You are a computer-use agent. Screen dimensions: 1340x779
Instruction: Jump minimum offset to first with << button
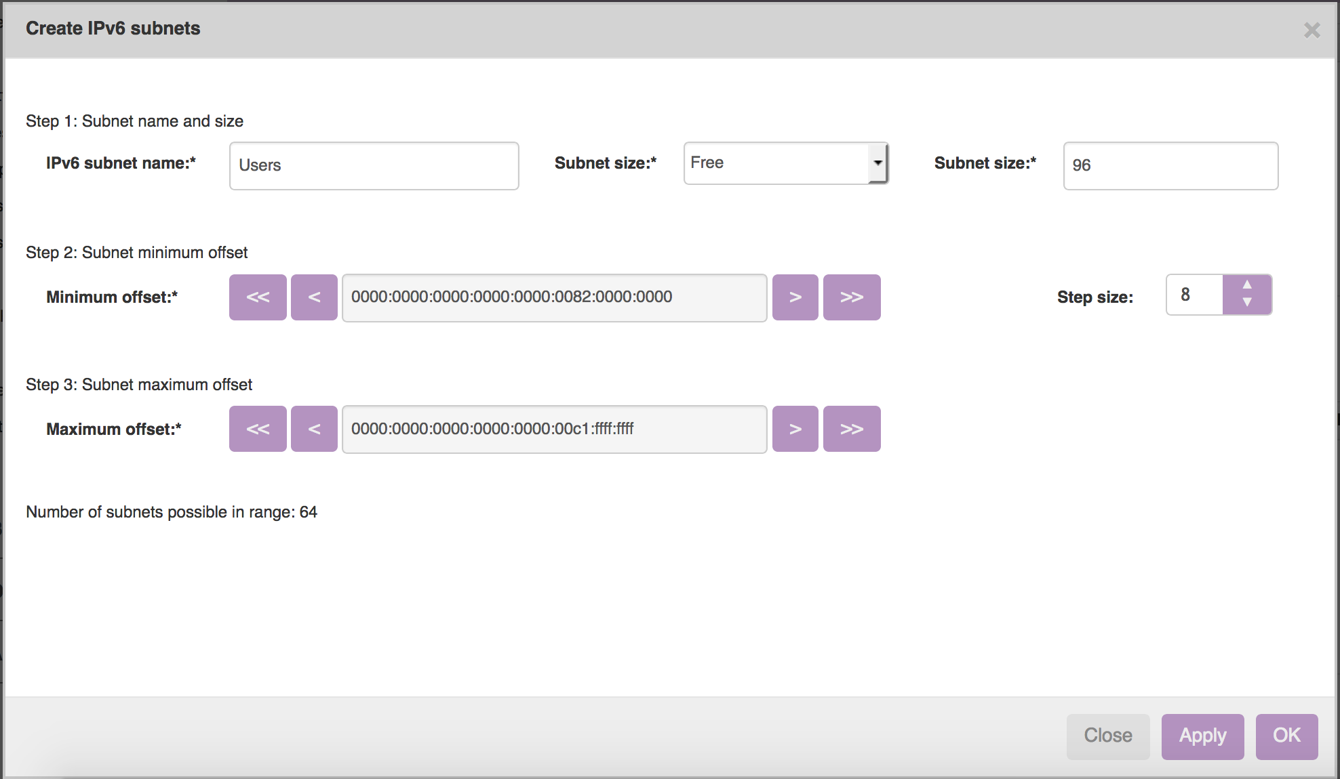(x=258, y=297)
